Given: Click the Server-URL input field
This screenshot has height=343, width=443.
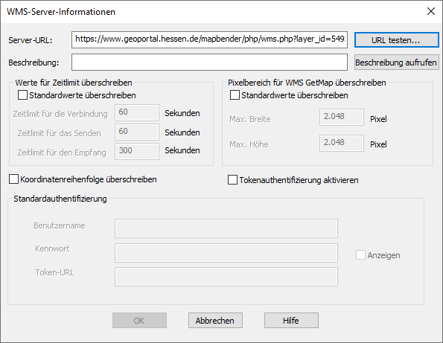Looking at the screenshot, I should coord(209,39).
